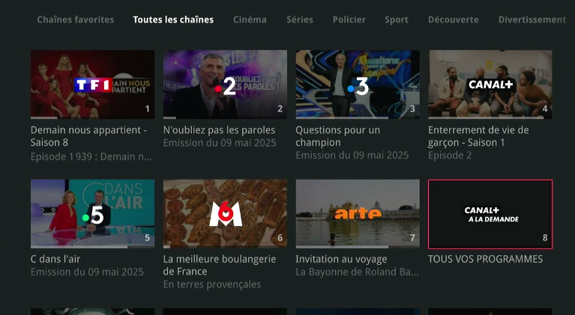The image size is (575, 315).
Task: Show the Sport channels tab
Action: coord(397,19)
